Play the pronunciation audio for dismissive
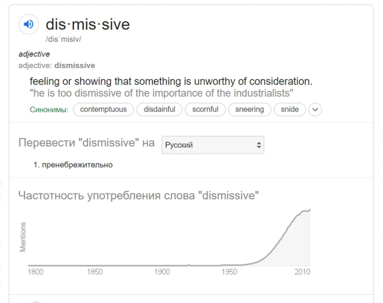This screenshot has width=383, height=303. coord(29,24)
